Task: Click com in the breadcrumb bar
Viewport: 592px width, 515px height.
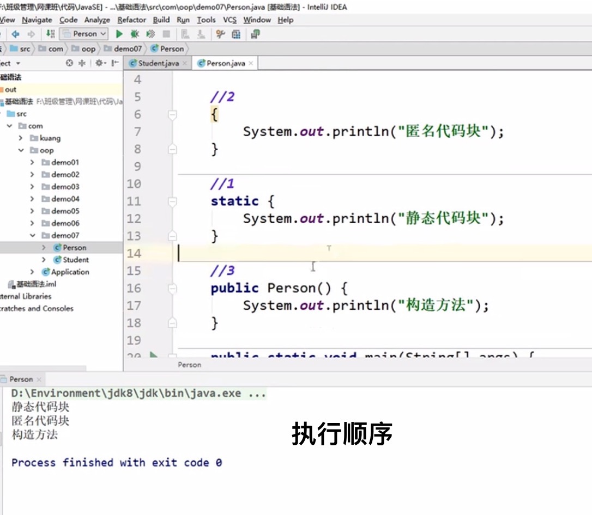Action: pyautogui.click(x=51, y=48)
